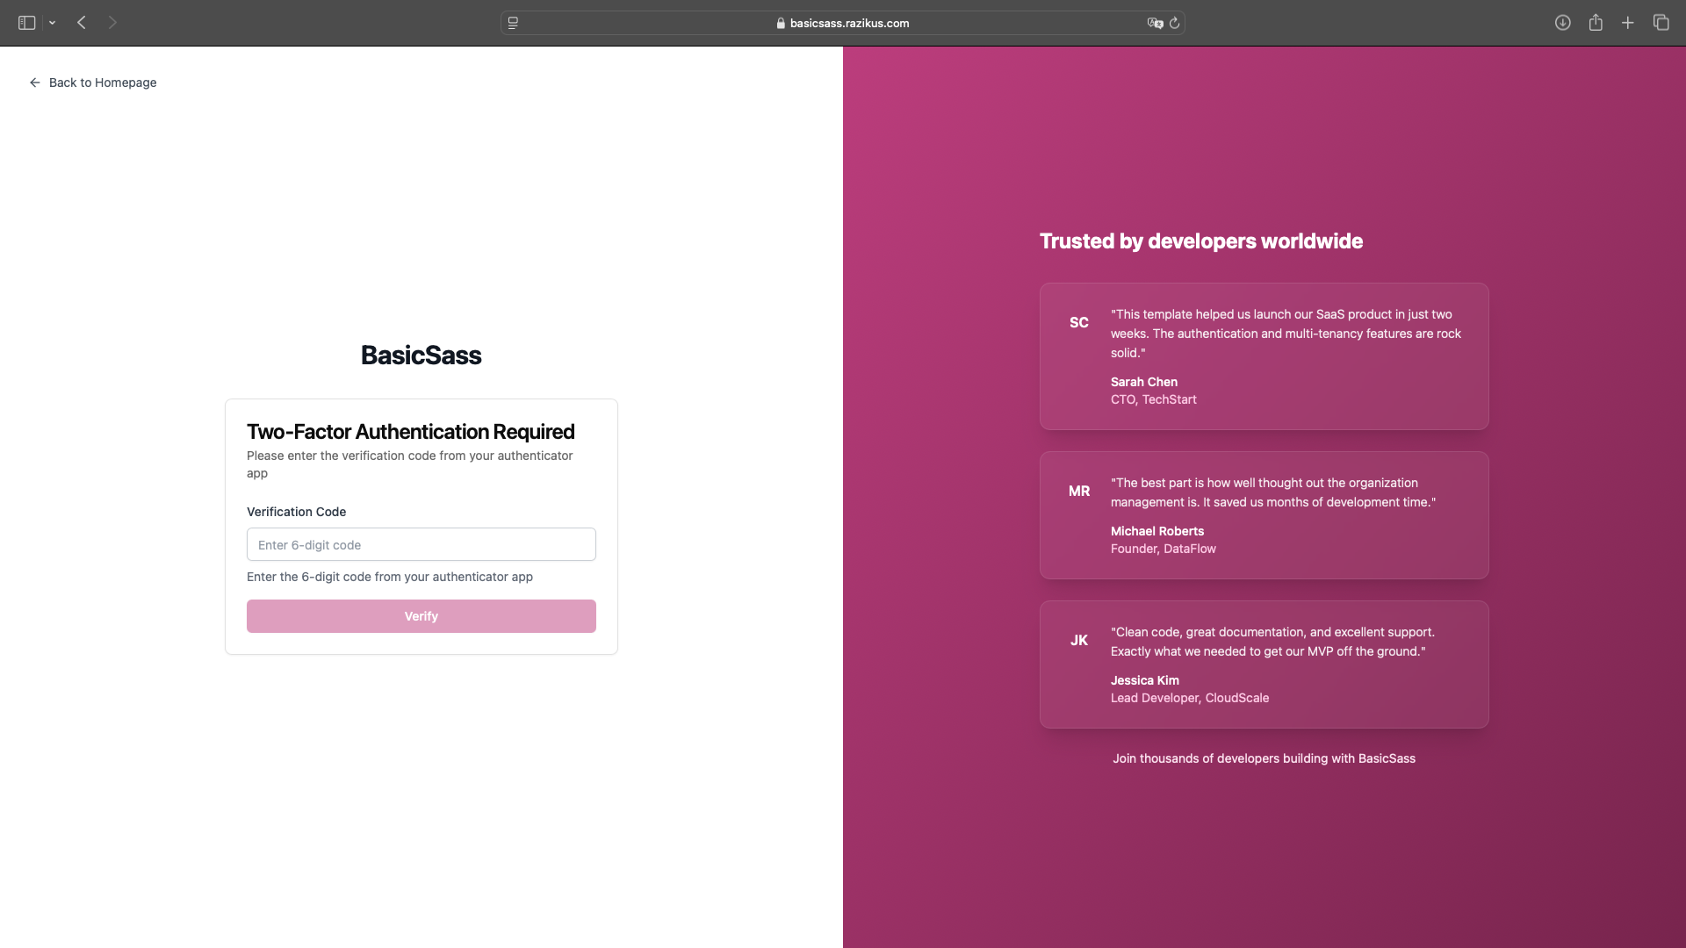Click Join thousands of developers footer text
Viewport: 1686px width, 948px height.
(x=1264, y=758)
